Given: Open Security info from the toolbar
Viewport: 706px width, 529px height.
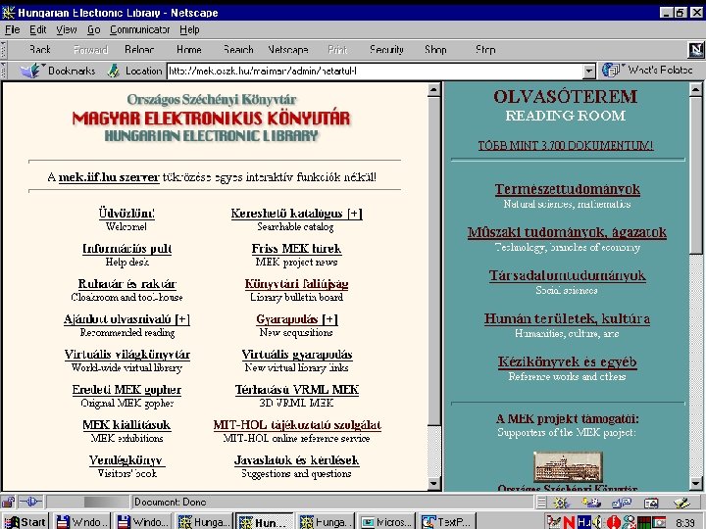Looking at the screenshot, I should pyautogui.click(x=386, y=50).
